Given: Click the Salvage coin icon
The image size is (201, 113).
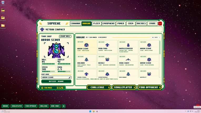Looking at the screenshot, I should 42,88.
